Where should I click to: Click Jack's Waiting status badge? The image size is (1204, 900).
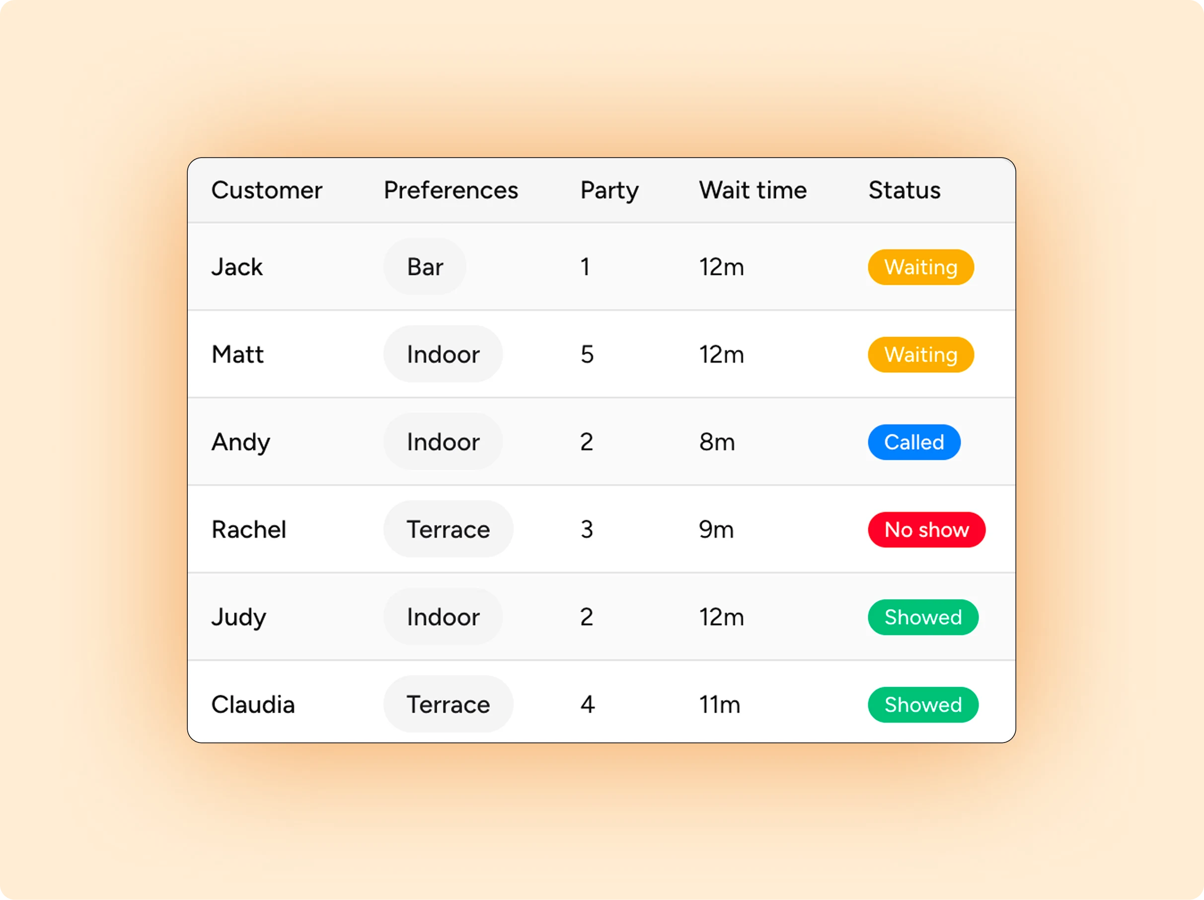[x=920, y=267]
